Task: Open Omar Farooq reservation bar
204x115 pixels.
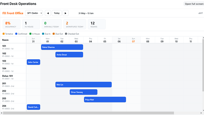Action: pyautogui.click(x=84, y=92)
